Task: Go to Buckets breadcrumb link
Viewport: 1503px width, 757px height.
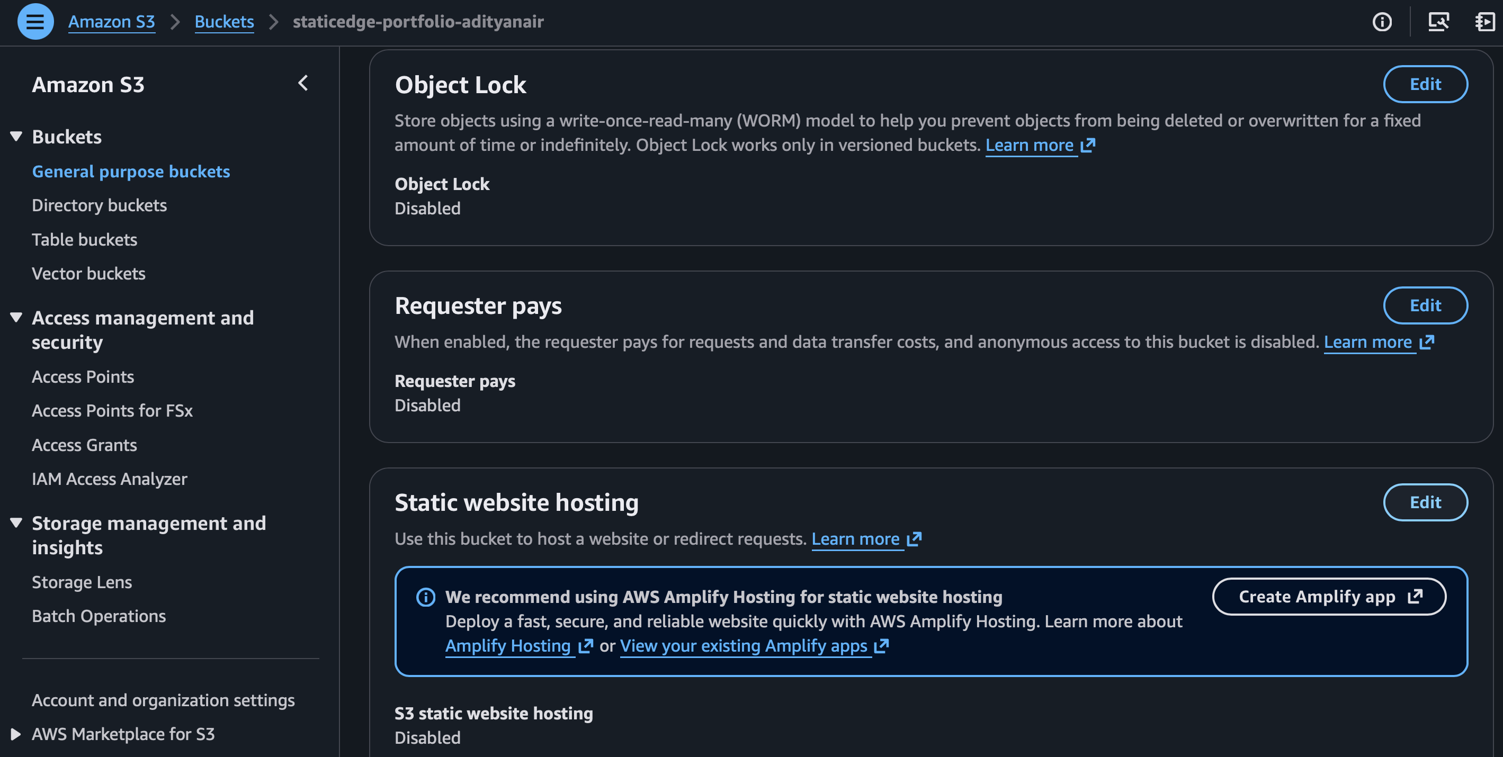Action: (224, 22)
